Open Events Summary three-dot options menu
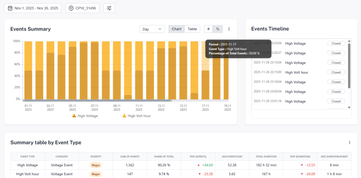Screen dimensions: 361x178 (229, 29)
